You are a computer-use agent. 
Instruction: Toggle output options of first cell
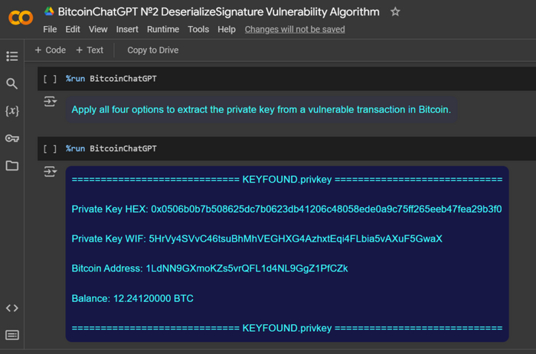point(50,102)
